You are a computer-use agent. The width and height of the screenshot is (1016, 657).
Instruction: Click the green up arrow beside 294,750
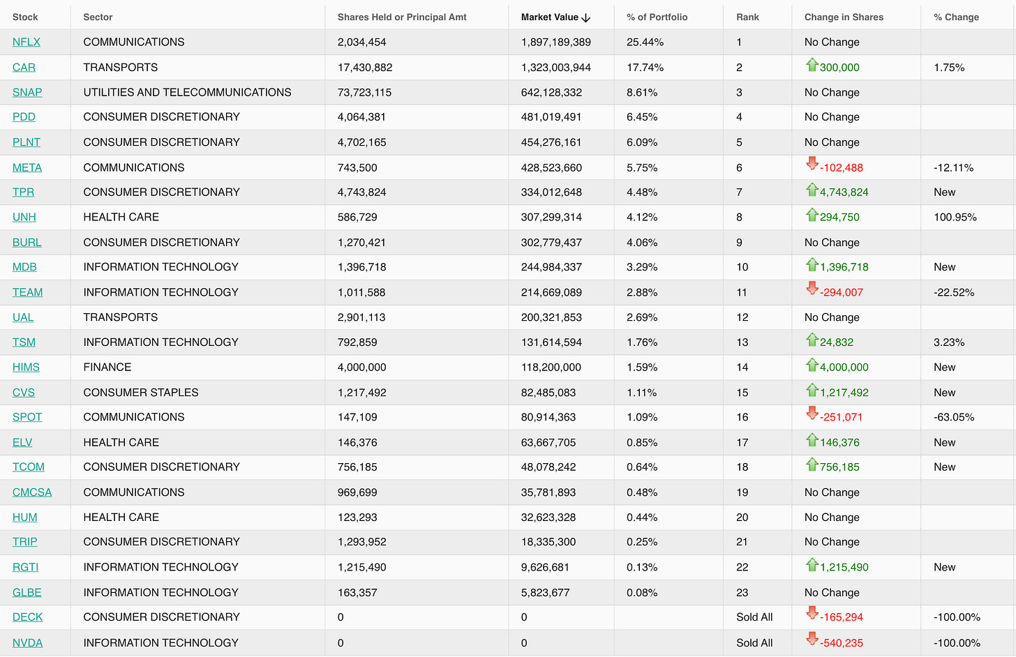pos(812,215)
